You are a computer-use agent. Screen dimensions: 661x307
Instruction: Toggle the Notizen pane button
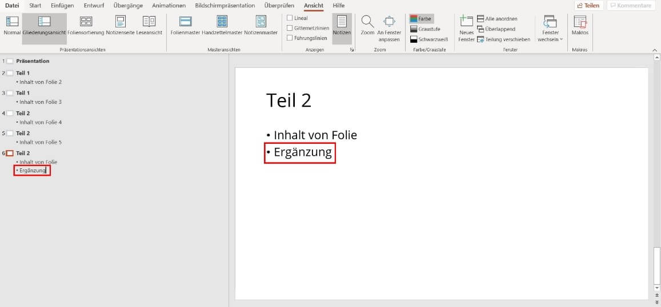342,29
